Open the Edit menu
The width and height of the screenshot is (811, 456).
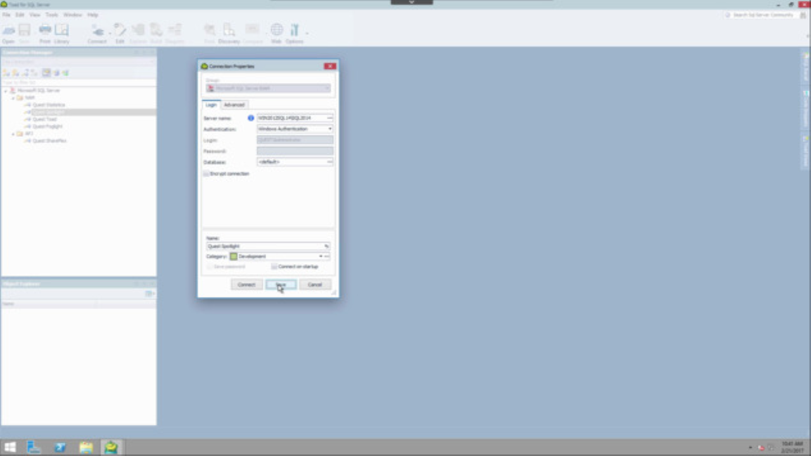[x=20, y=15]
